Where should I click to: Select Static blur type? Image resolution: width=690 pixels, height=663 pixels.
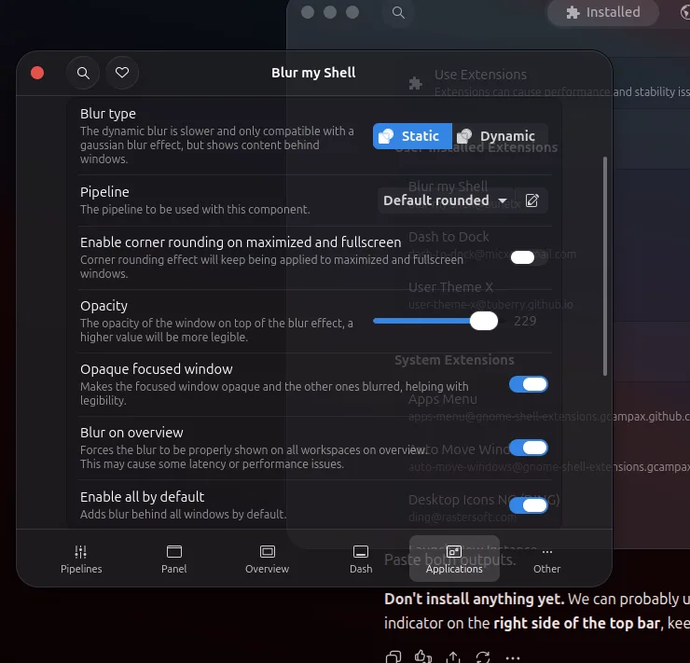pyautogui.click(x=412, y=136)
